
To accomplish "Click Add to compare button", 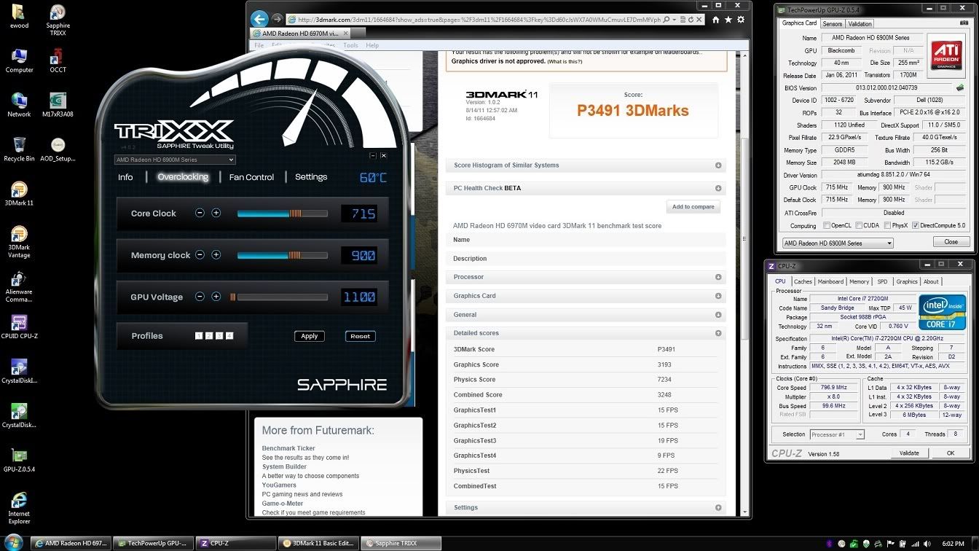I will click(x=693, y=207).
